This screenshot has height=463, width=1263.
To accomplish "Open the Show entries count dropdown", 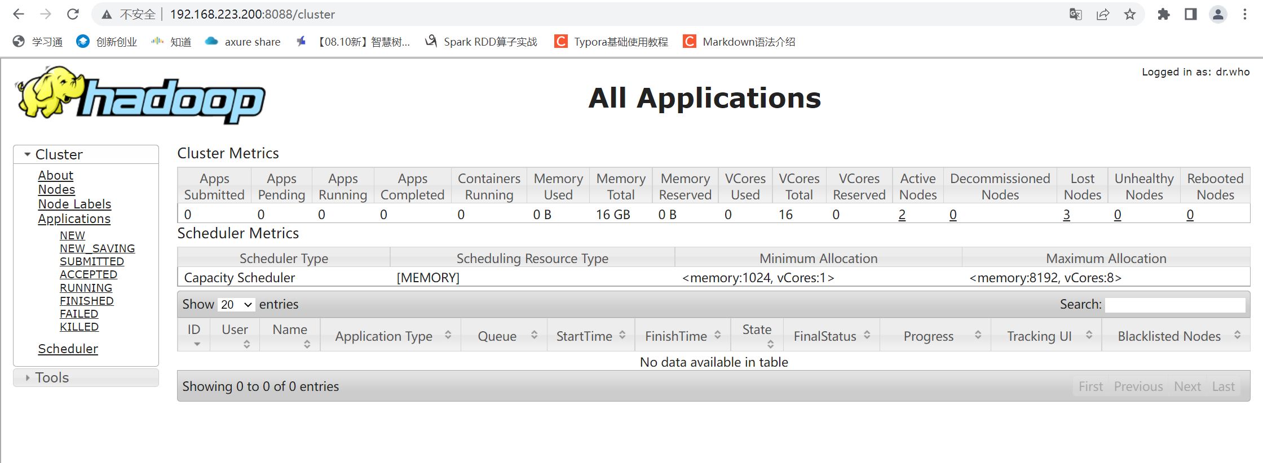I will click(236, 305).
